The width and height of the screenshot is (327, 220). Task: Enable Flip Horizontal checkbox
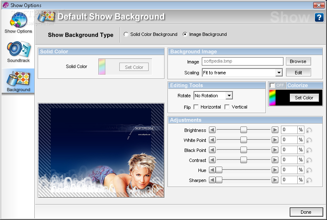pyautogui.click(x=196, y=107)
